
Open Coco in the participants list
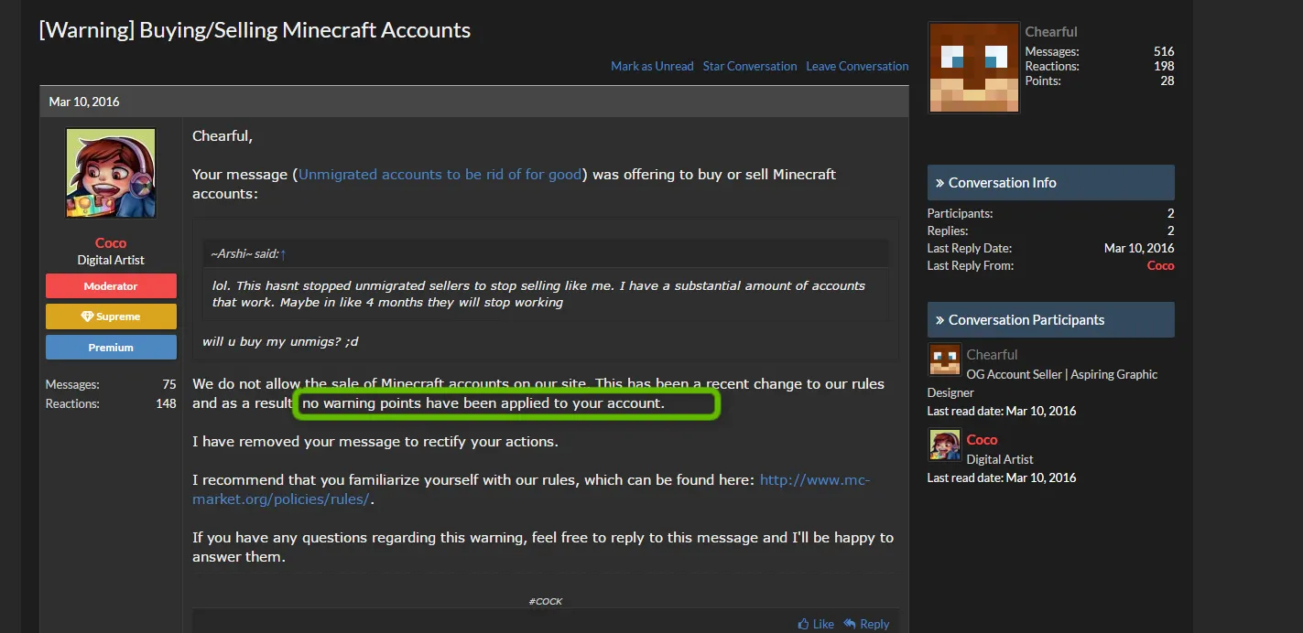(982, 440)
